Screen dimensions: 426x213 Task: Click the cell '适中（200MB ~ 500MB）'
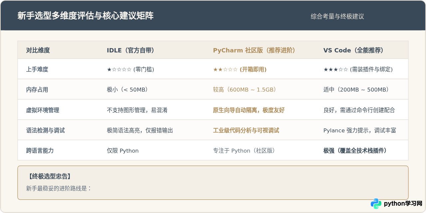(x=356, y=90)
